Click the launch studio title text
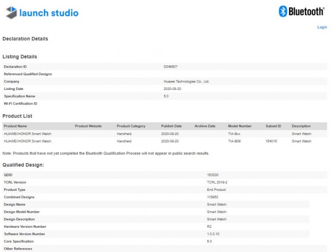 point(49,13)
